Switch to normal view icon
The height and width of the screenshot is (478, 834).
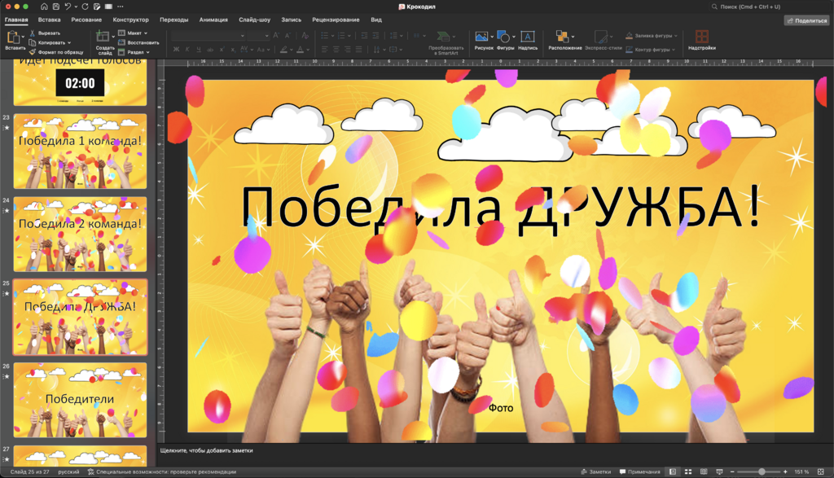click(x=672, y=471)
